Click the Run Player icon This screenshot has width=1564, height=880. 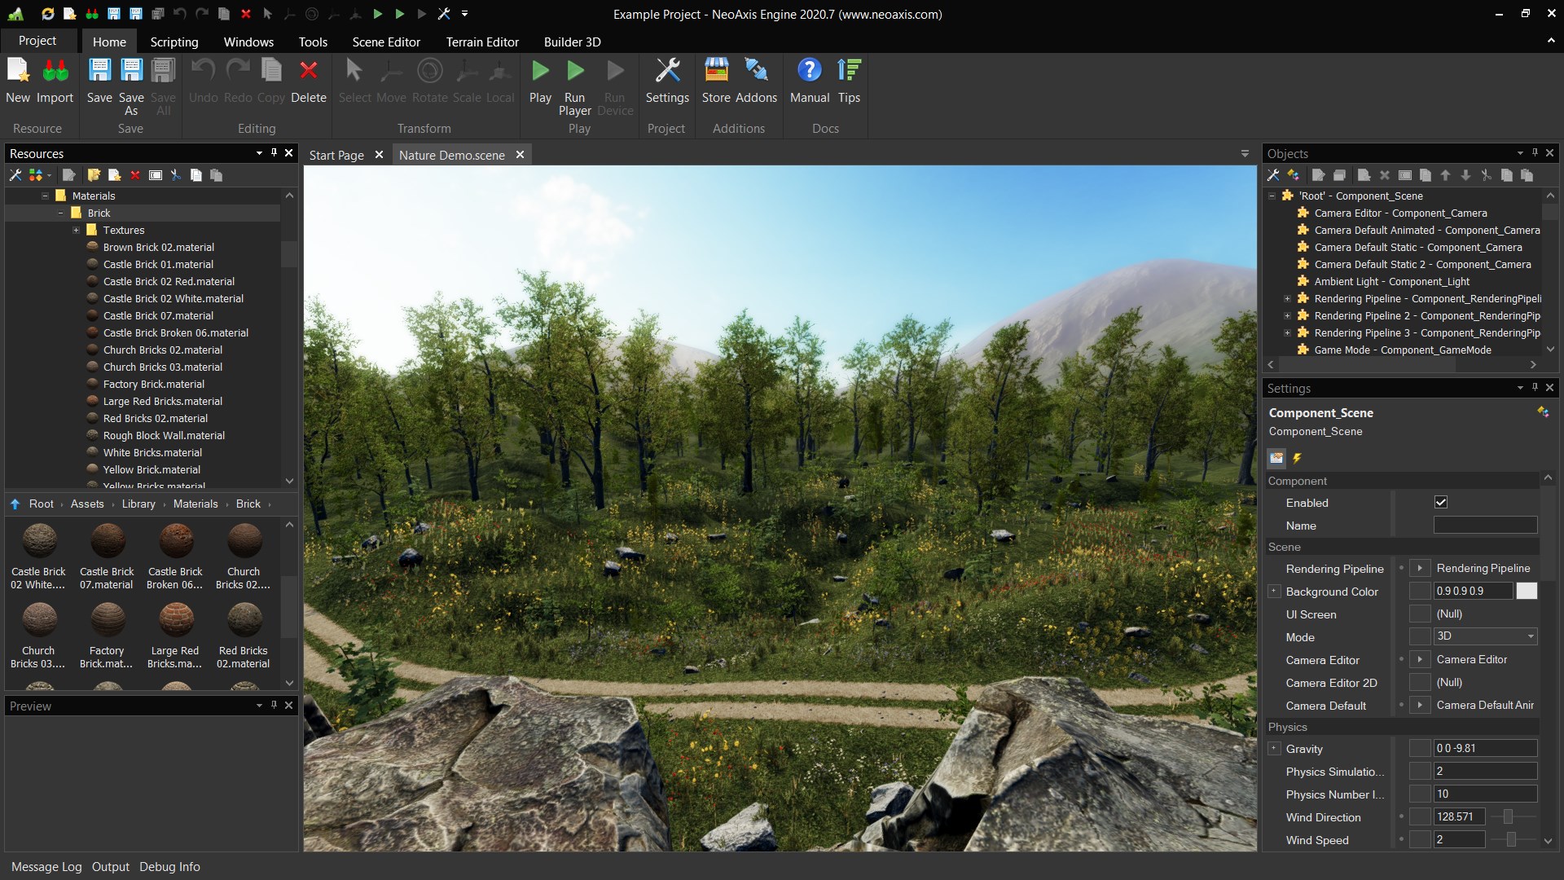click(575, 72)
